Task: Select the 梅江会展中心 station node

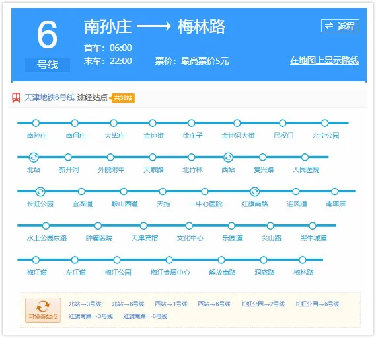Action: point(169,260)
